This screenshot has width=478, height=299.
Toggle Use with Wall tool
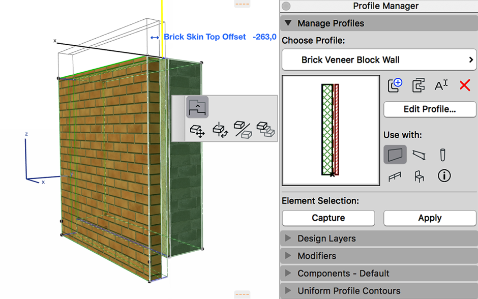(395, 155)
